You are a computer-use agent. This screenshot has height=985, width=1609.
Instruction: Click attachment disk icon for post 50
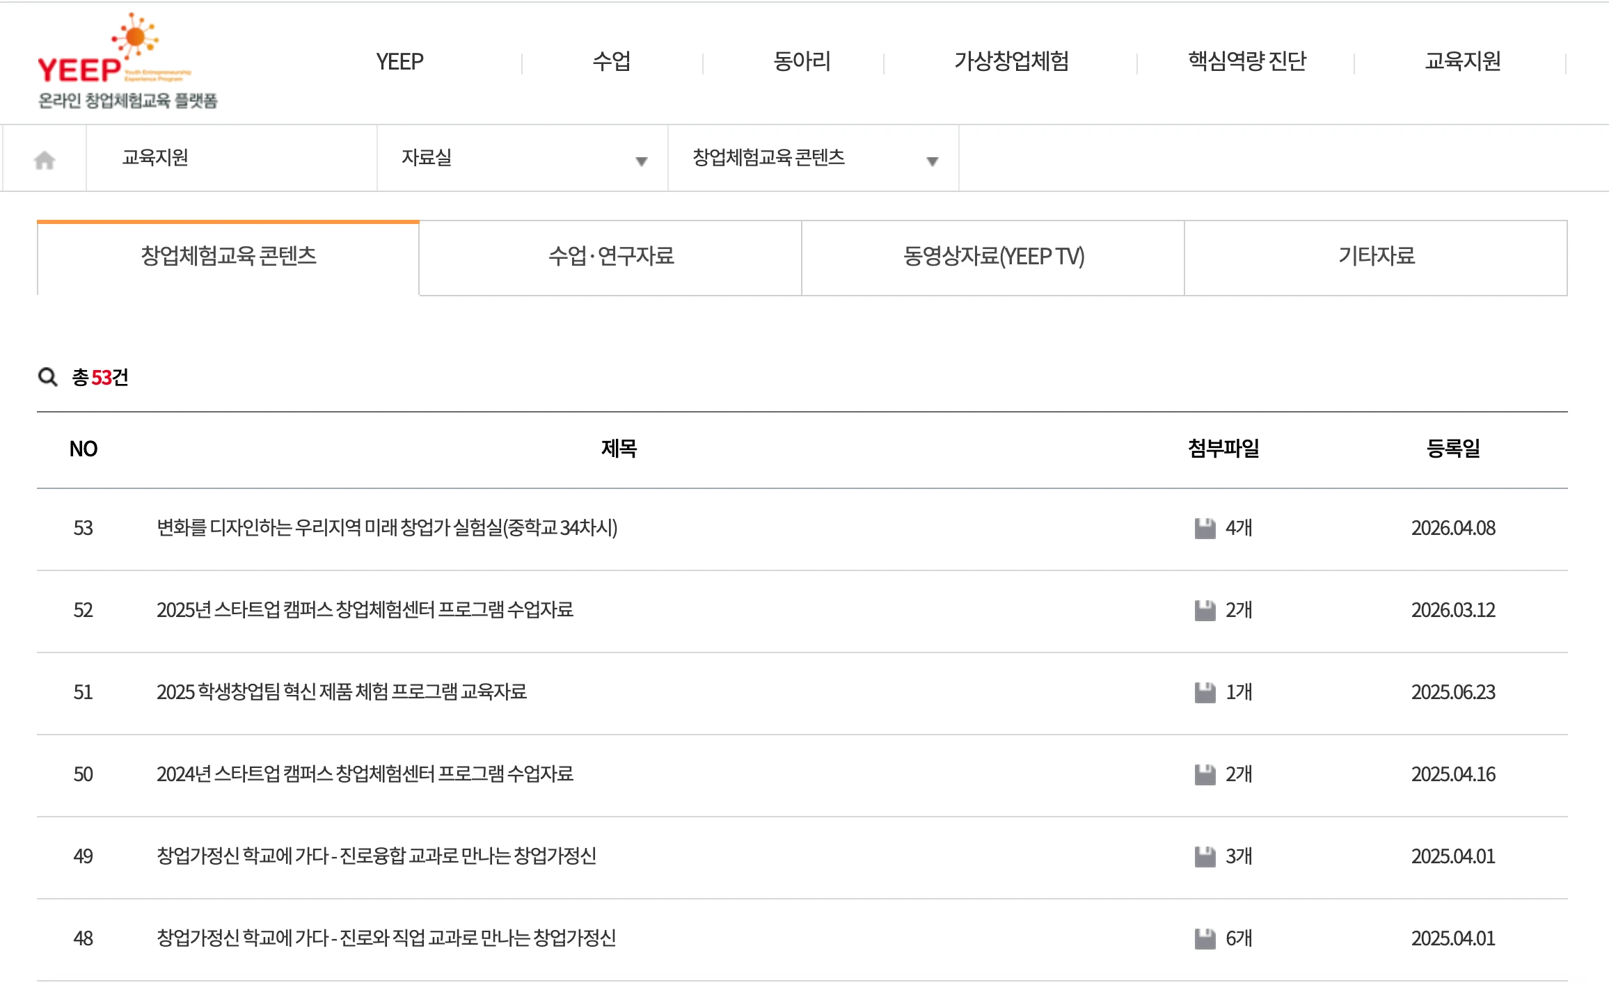point(1205,774)
